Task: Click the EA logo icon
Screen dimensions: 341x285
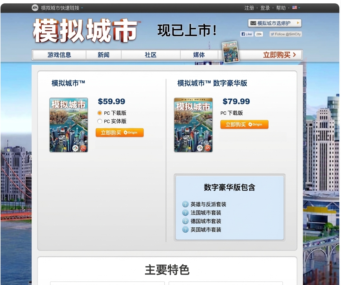Action: pos(35,8)
